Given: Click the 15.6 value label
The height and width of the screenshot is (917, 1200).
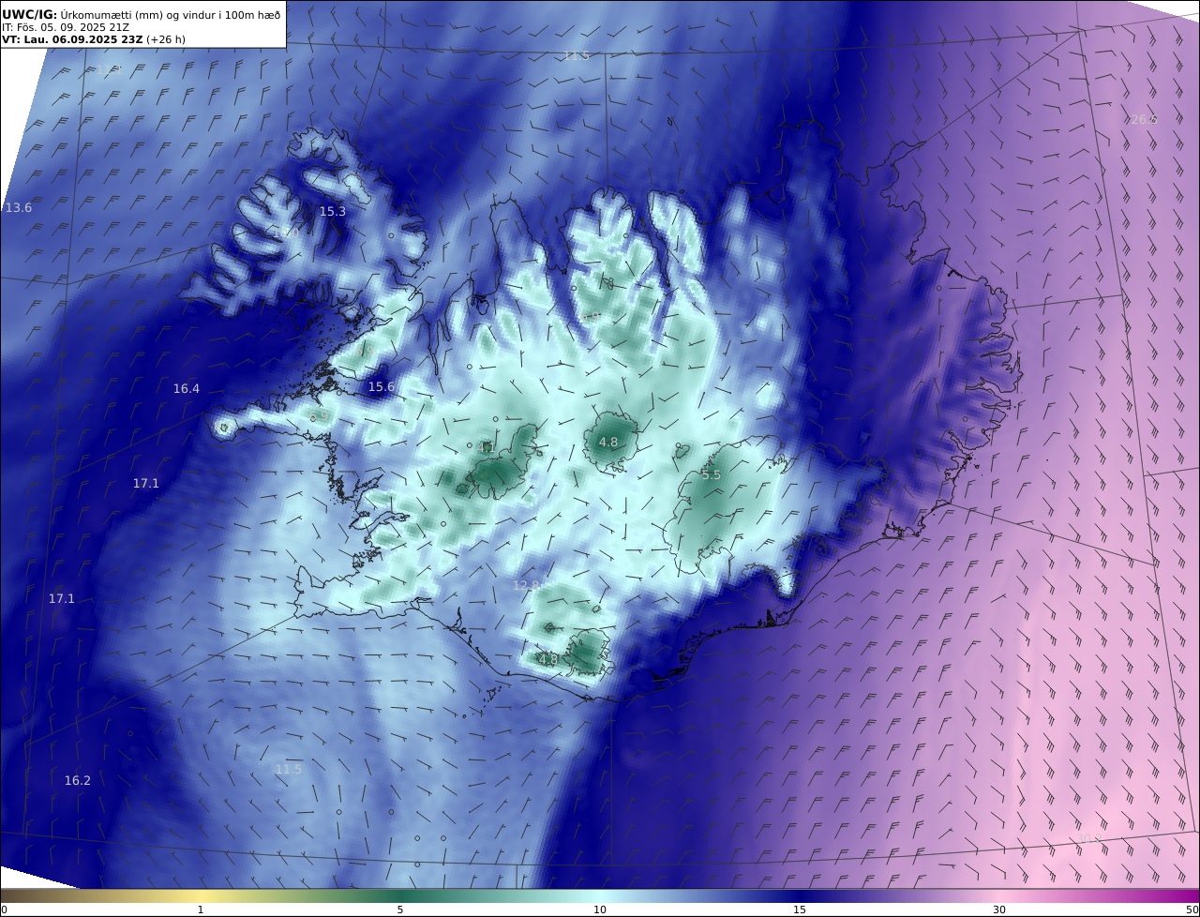Looking at the screenshot, I should point(382,387).
